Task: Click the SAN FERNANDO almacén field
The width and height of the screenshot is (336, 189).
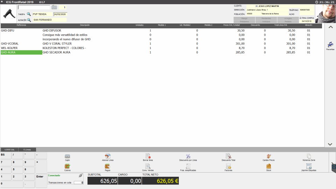Action: click(x=49, y=20)
